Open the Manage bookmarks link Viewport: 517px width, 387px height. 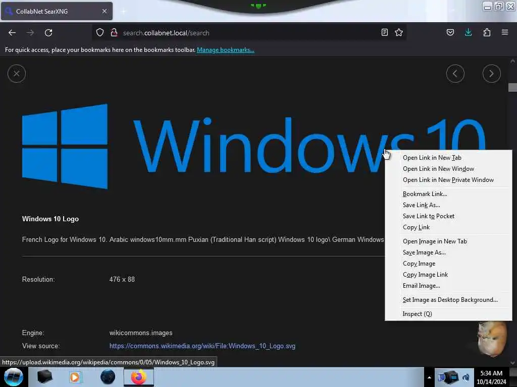[x=226, y=50]
